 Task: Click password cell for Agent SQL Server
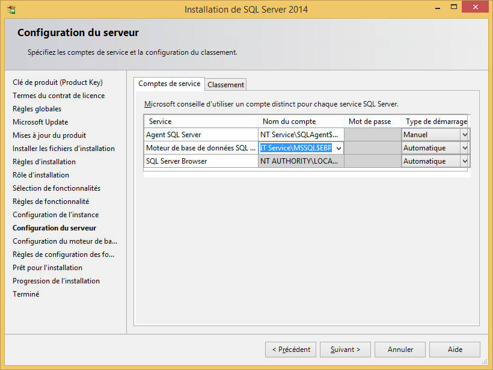coord(373,135)
